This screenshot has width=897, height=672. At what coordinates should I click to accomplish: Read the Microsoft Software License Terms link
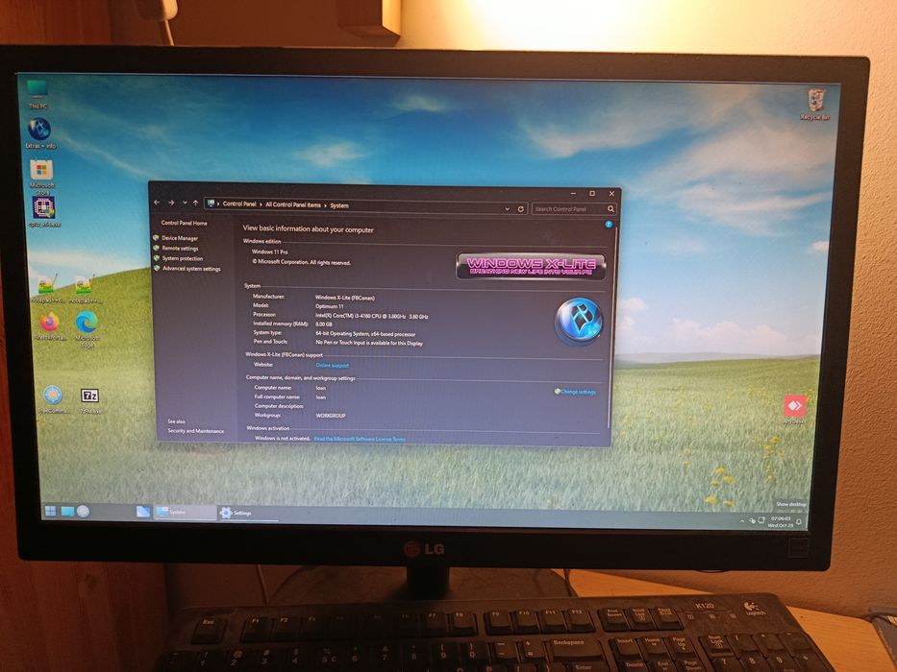(360, 439)
